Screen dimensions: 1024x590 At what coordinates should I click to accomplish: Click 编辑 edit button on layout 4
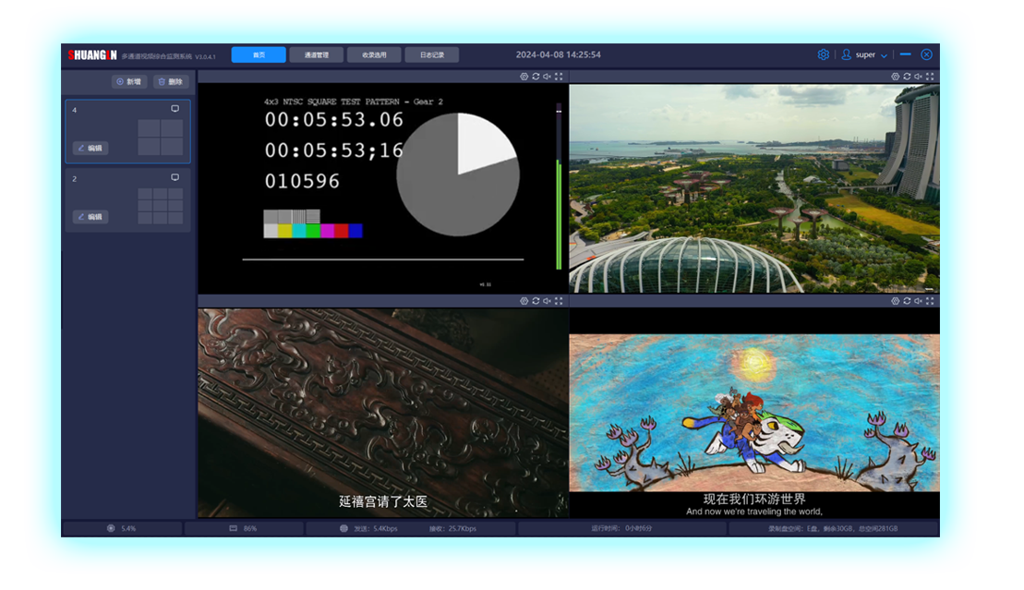[x=90, y=148]
